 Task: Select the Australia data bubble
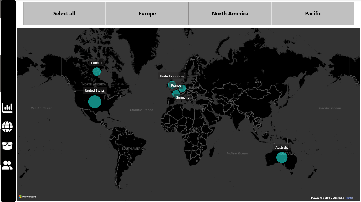tap(282, 157)
